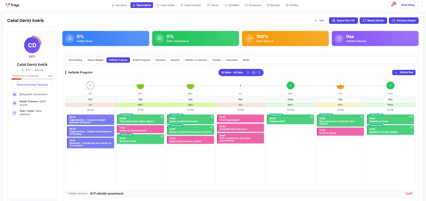Expand the Betül Aktay user dropdown
This screenshot has height=201, width=426.
click(410, 5)
